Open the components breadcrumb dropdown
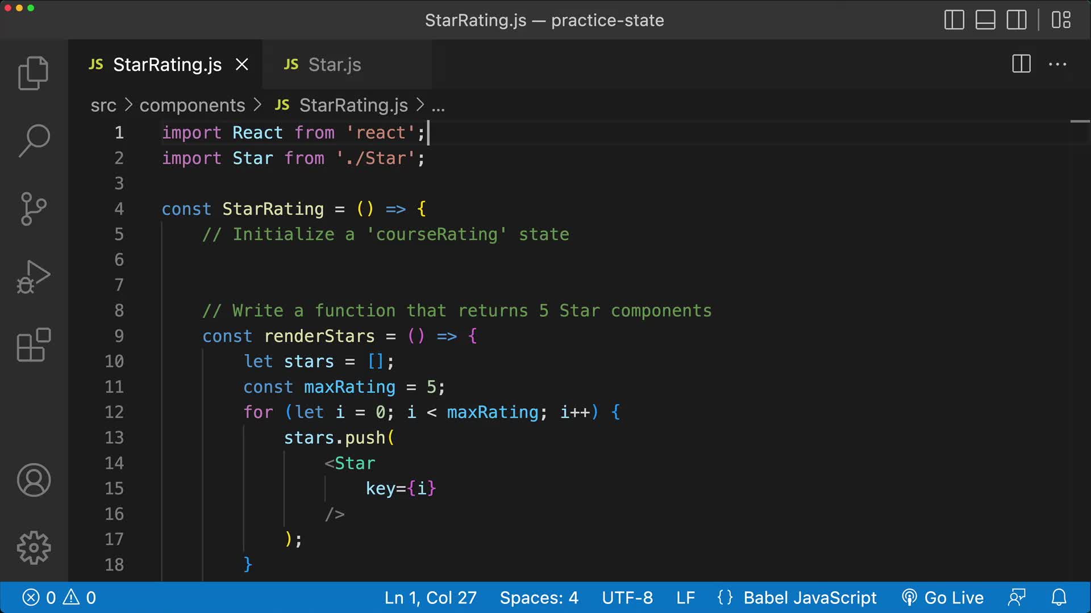The height and width of the screenshot is (613, 1091). click(x=192, y=105)
